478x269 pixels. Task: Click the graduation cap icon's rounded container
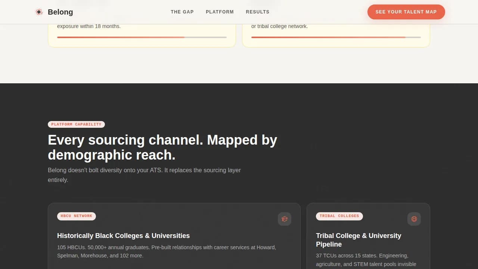click(285, 219)
